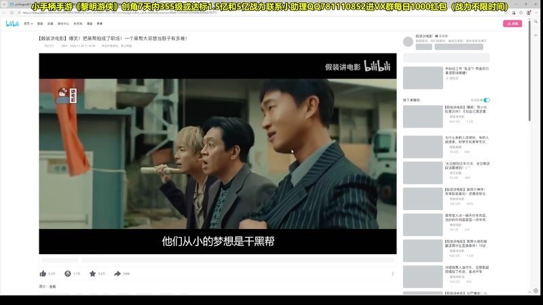
Task: Click the pink 投稿 upload button
Action: [x=512, y=23]
